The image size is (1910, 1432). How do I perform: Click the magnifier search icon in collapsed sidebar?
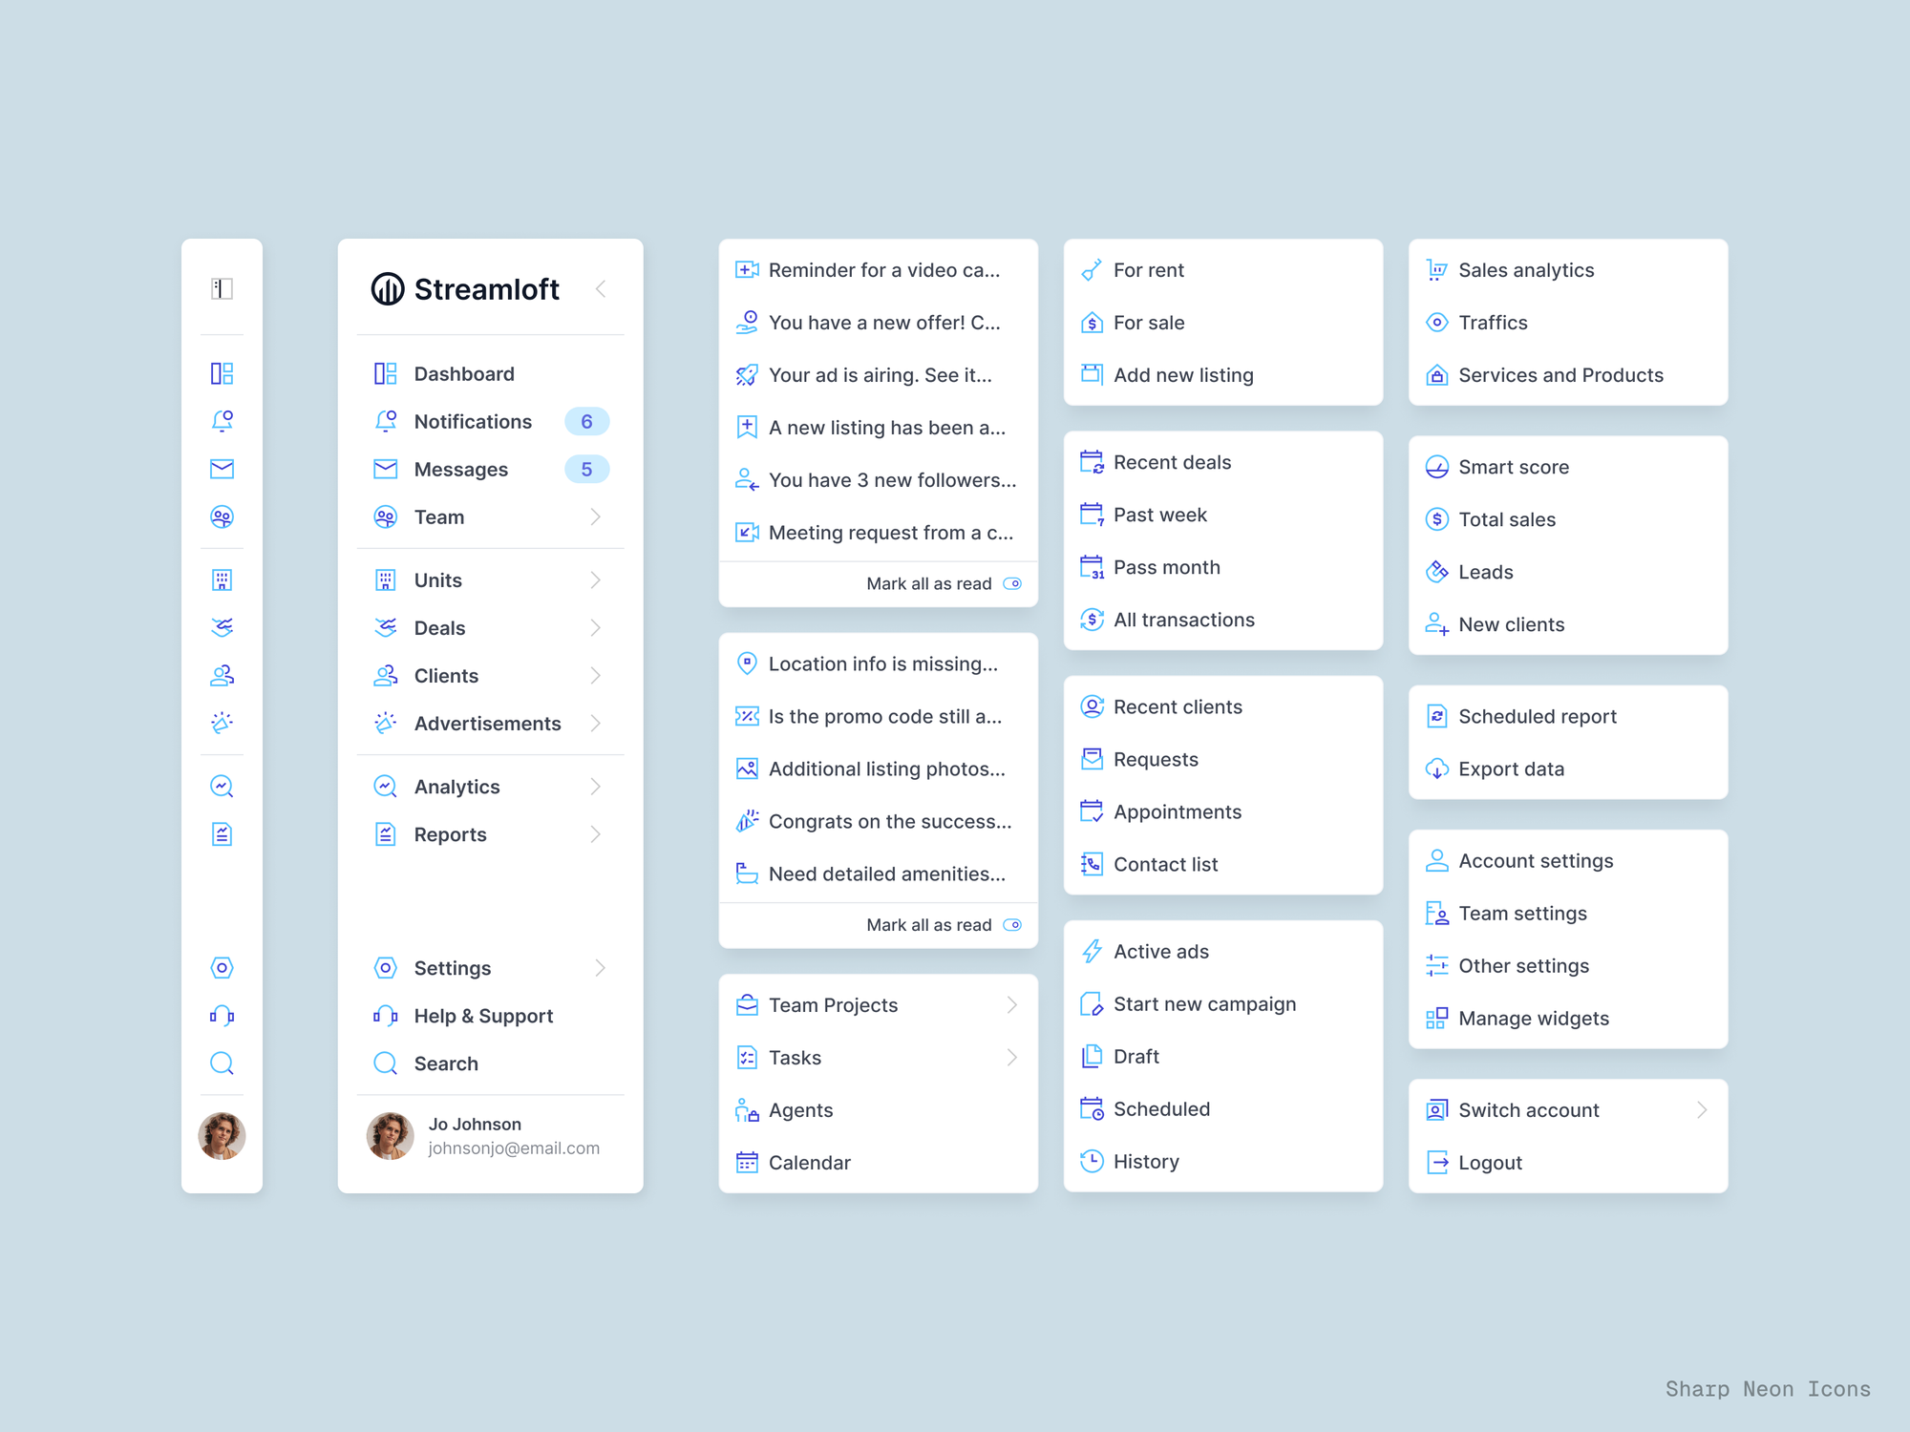(222, 1063)
